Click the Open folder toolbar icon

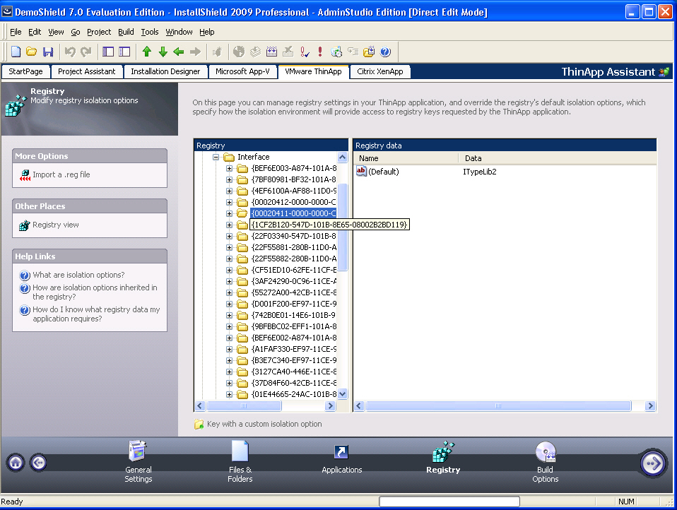[32, 52]
